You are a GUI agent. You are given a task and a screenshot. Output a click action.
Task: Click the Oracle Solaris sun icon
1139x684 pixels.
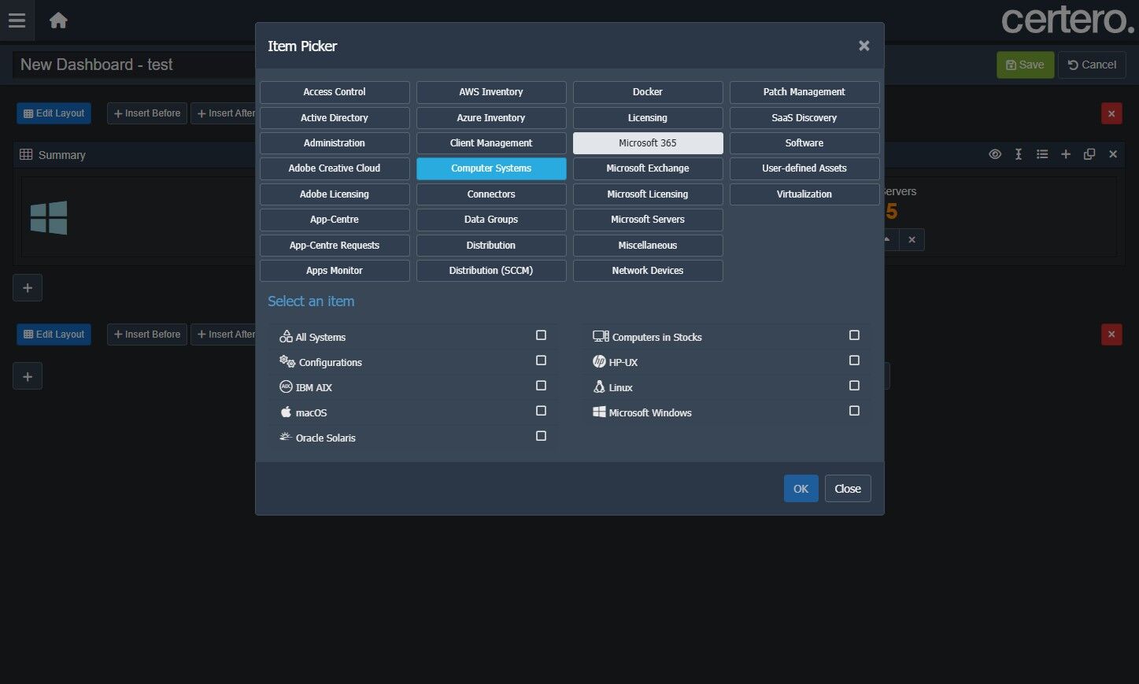pyautogui.click(x=286, y=437)
